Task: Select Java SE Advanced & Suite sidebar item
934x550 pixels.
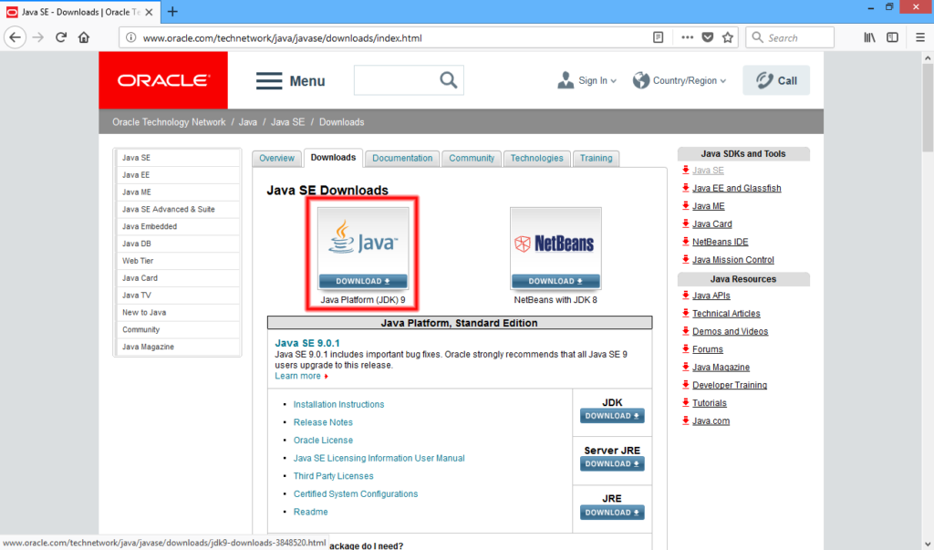Action: point(178,210)
